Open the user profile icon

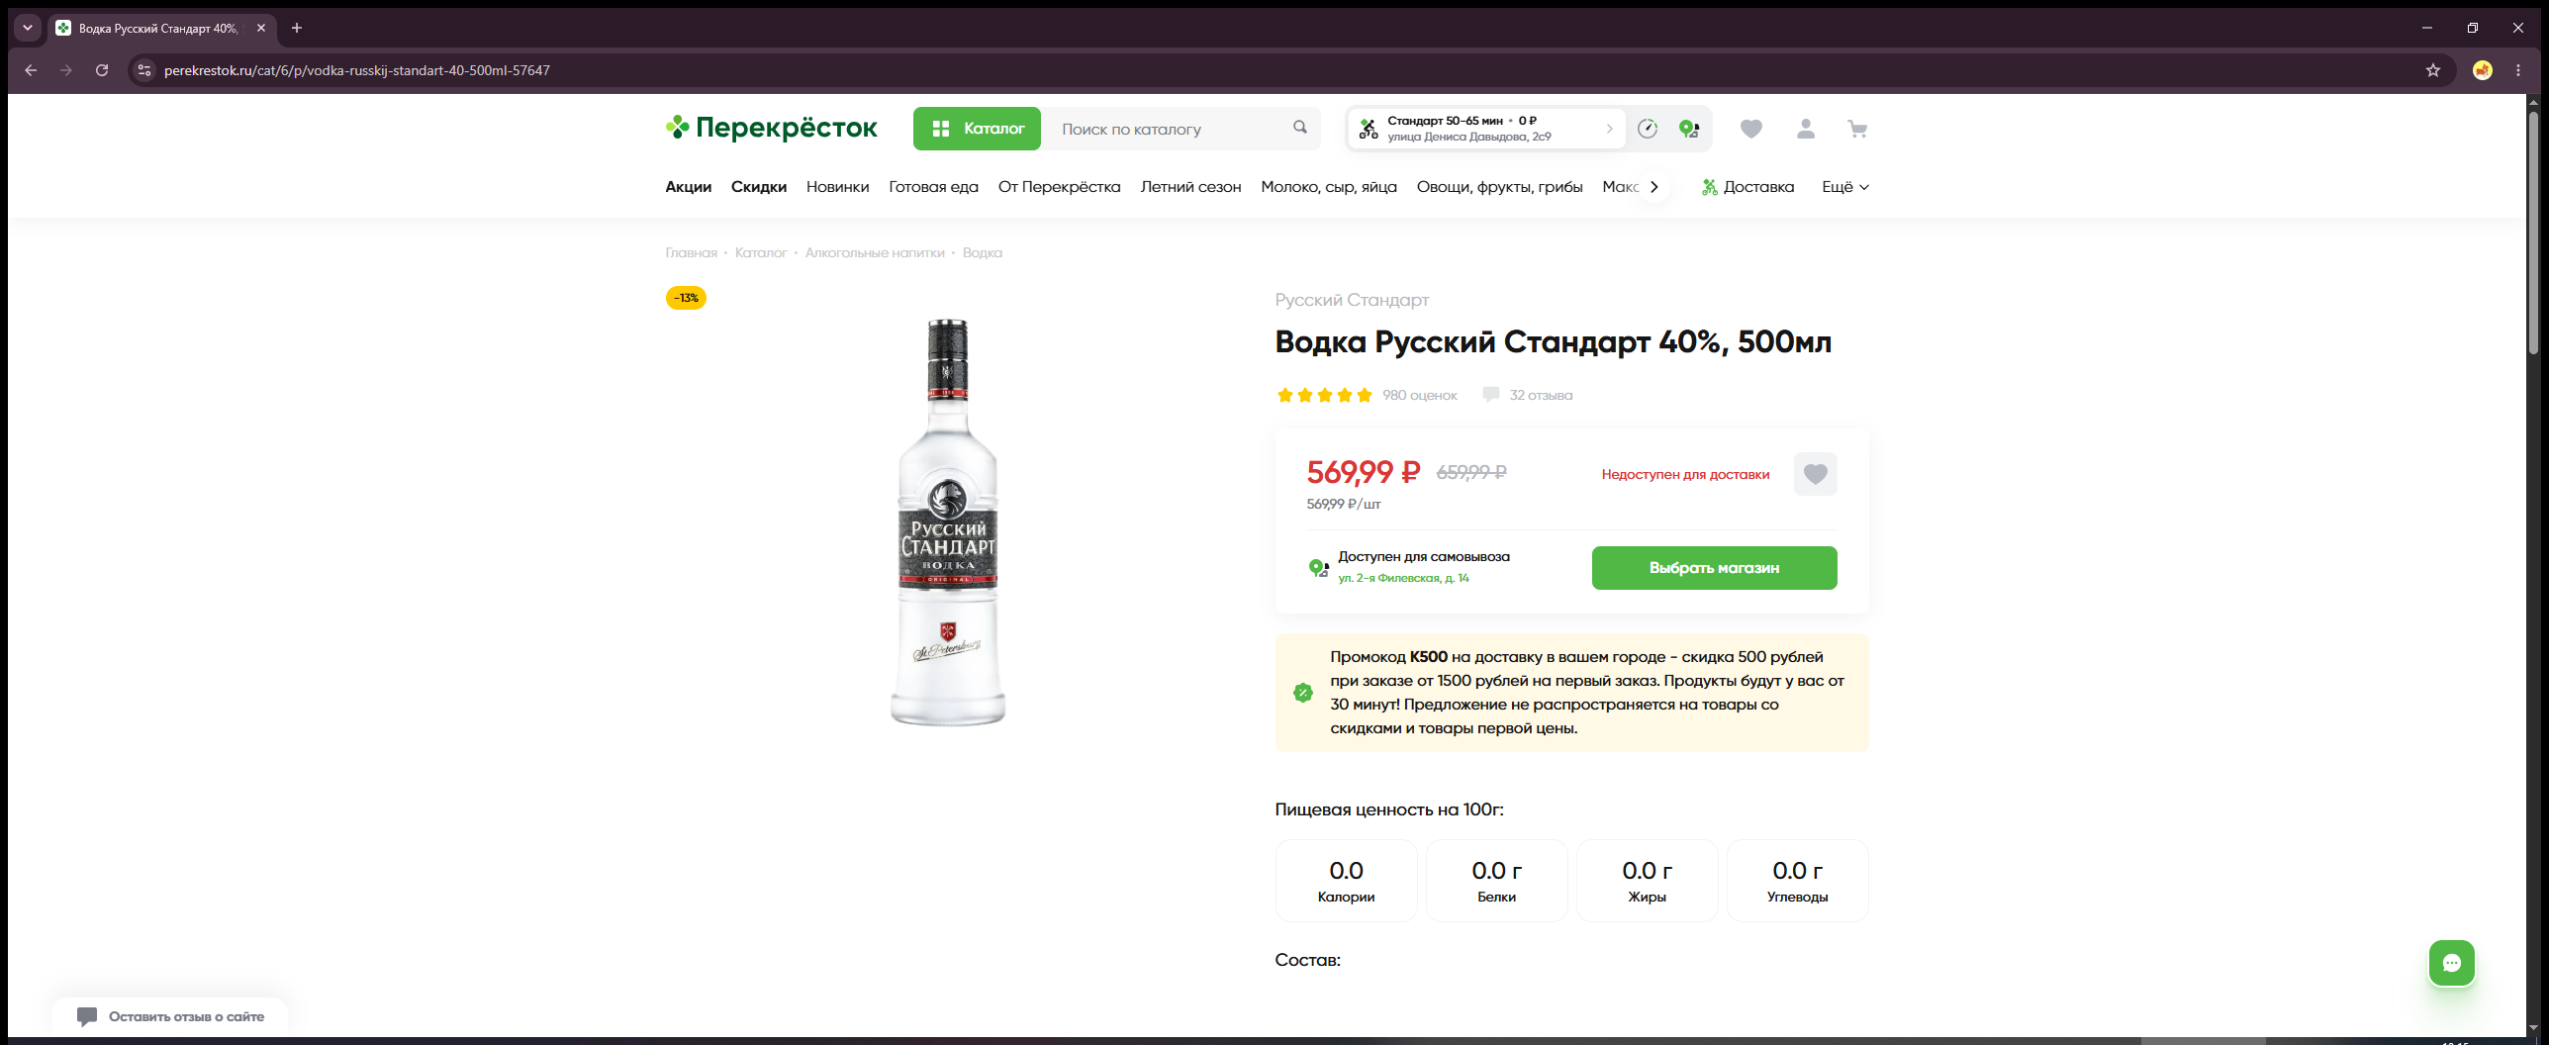pyautogui.click(x=1805, y=129)
